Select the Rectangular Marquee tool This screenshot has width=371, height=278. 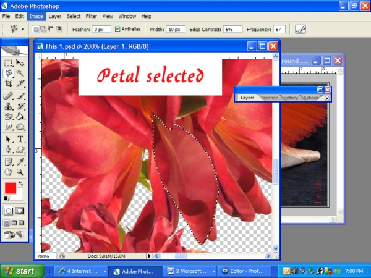[x=8, y=63]
